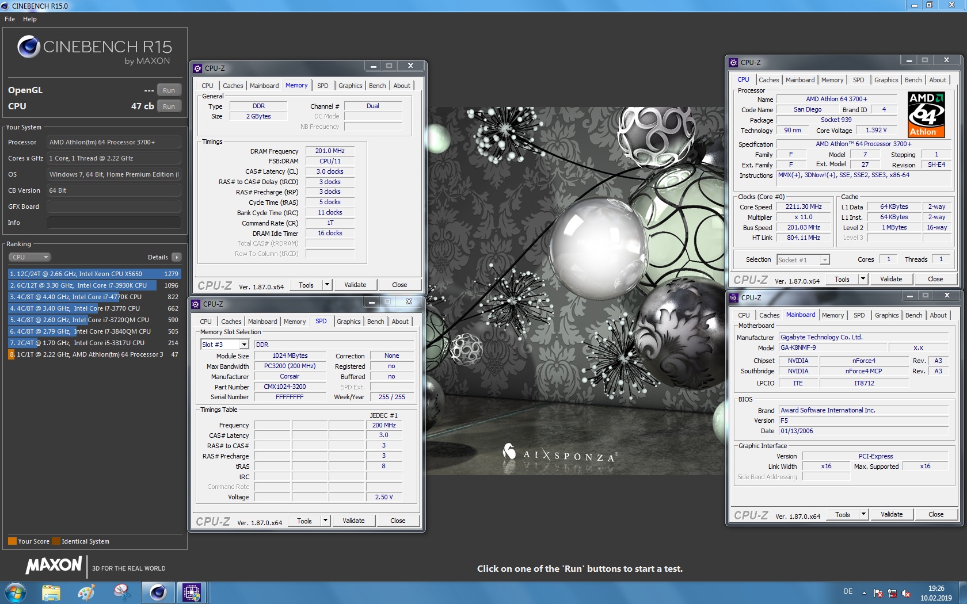This screenshot has width=967, height=604.
Task: Open the Help menu
Action: [30, 19]
